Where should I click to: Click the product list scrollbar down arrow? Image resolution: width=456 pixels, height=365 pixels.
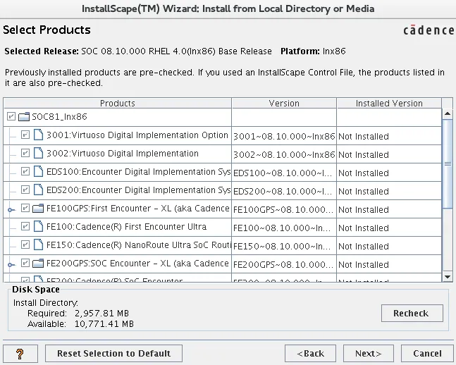pos(447,277)
